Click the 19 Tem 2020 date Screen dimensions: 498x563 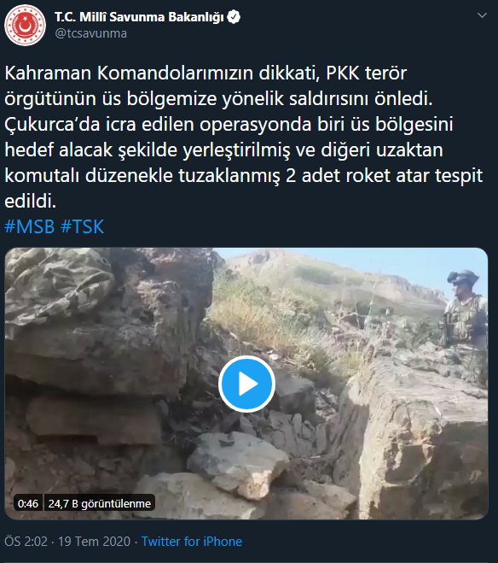(94, 541)
